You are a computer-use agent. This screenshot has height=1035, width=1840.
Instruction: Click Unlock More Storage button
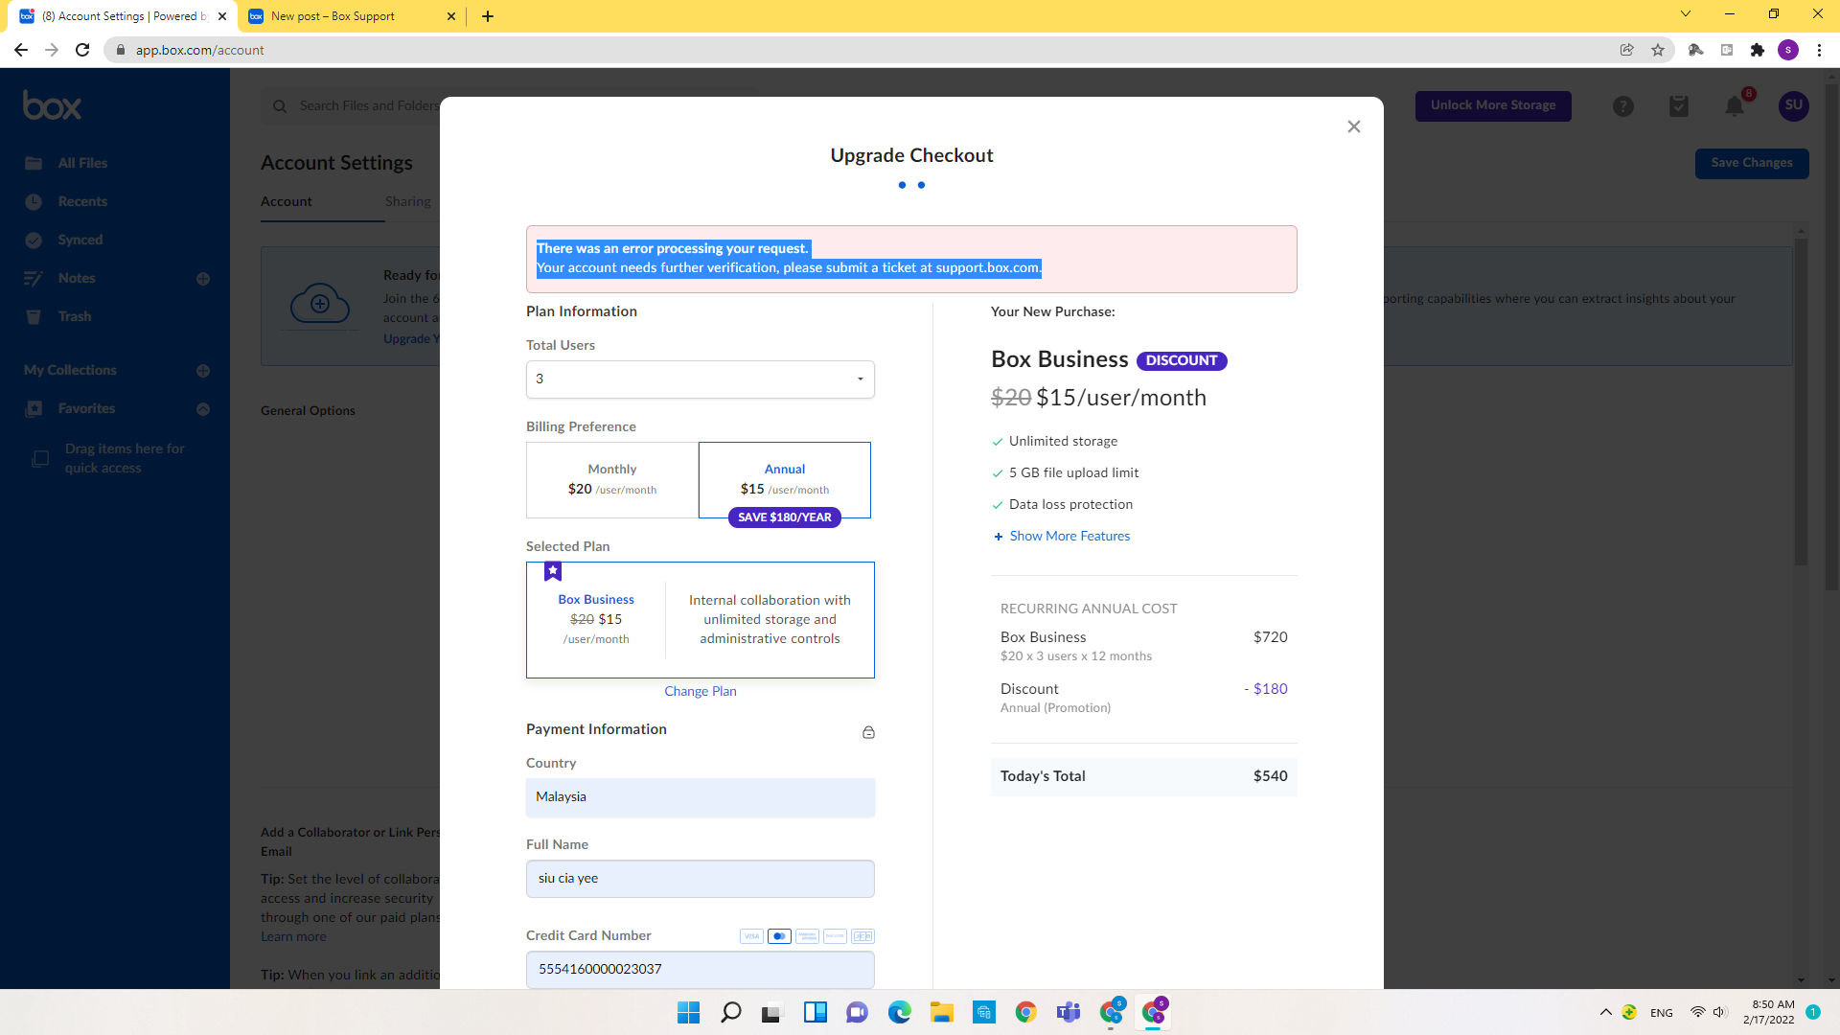pos(1493,105)
